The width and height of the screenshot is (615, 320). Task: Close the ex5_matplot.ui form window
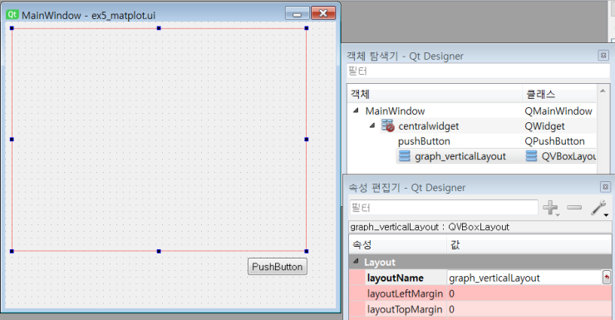coord(323,13)
